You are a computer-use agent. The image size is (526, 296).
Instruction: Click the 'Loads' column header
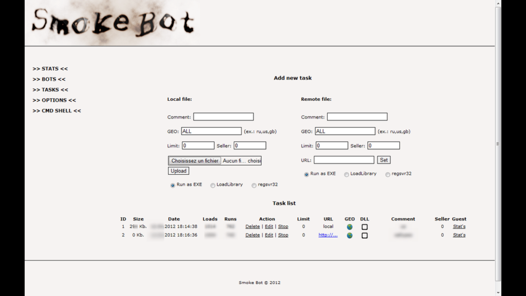coord(210,219)
